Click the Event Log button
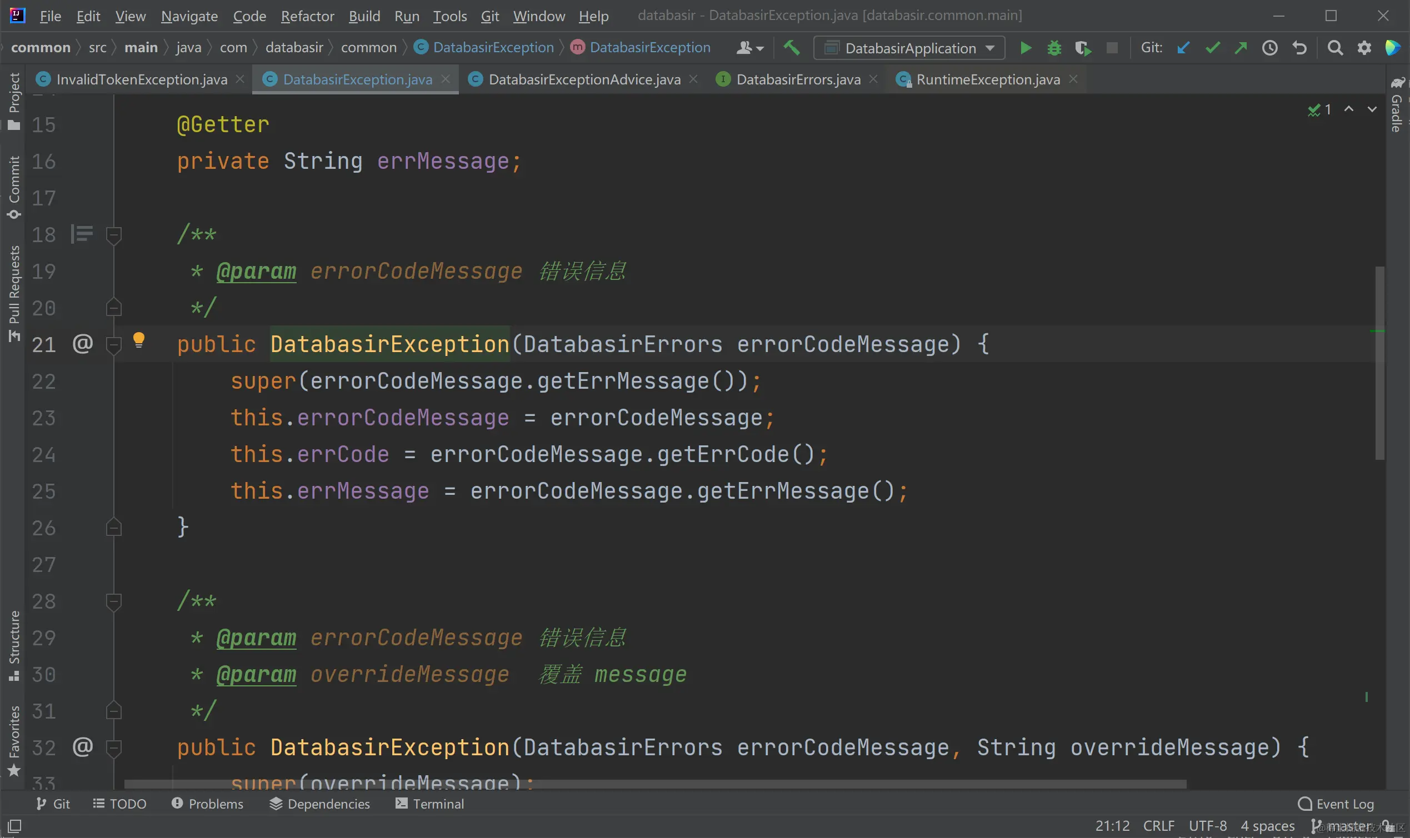Viewport: 1410px width, 838px height. coord(1336,803)
